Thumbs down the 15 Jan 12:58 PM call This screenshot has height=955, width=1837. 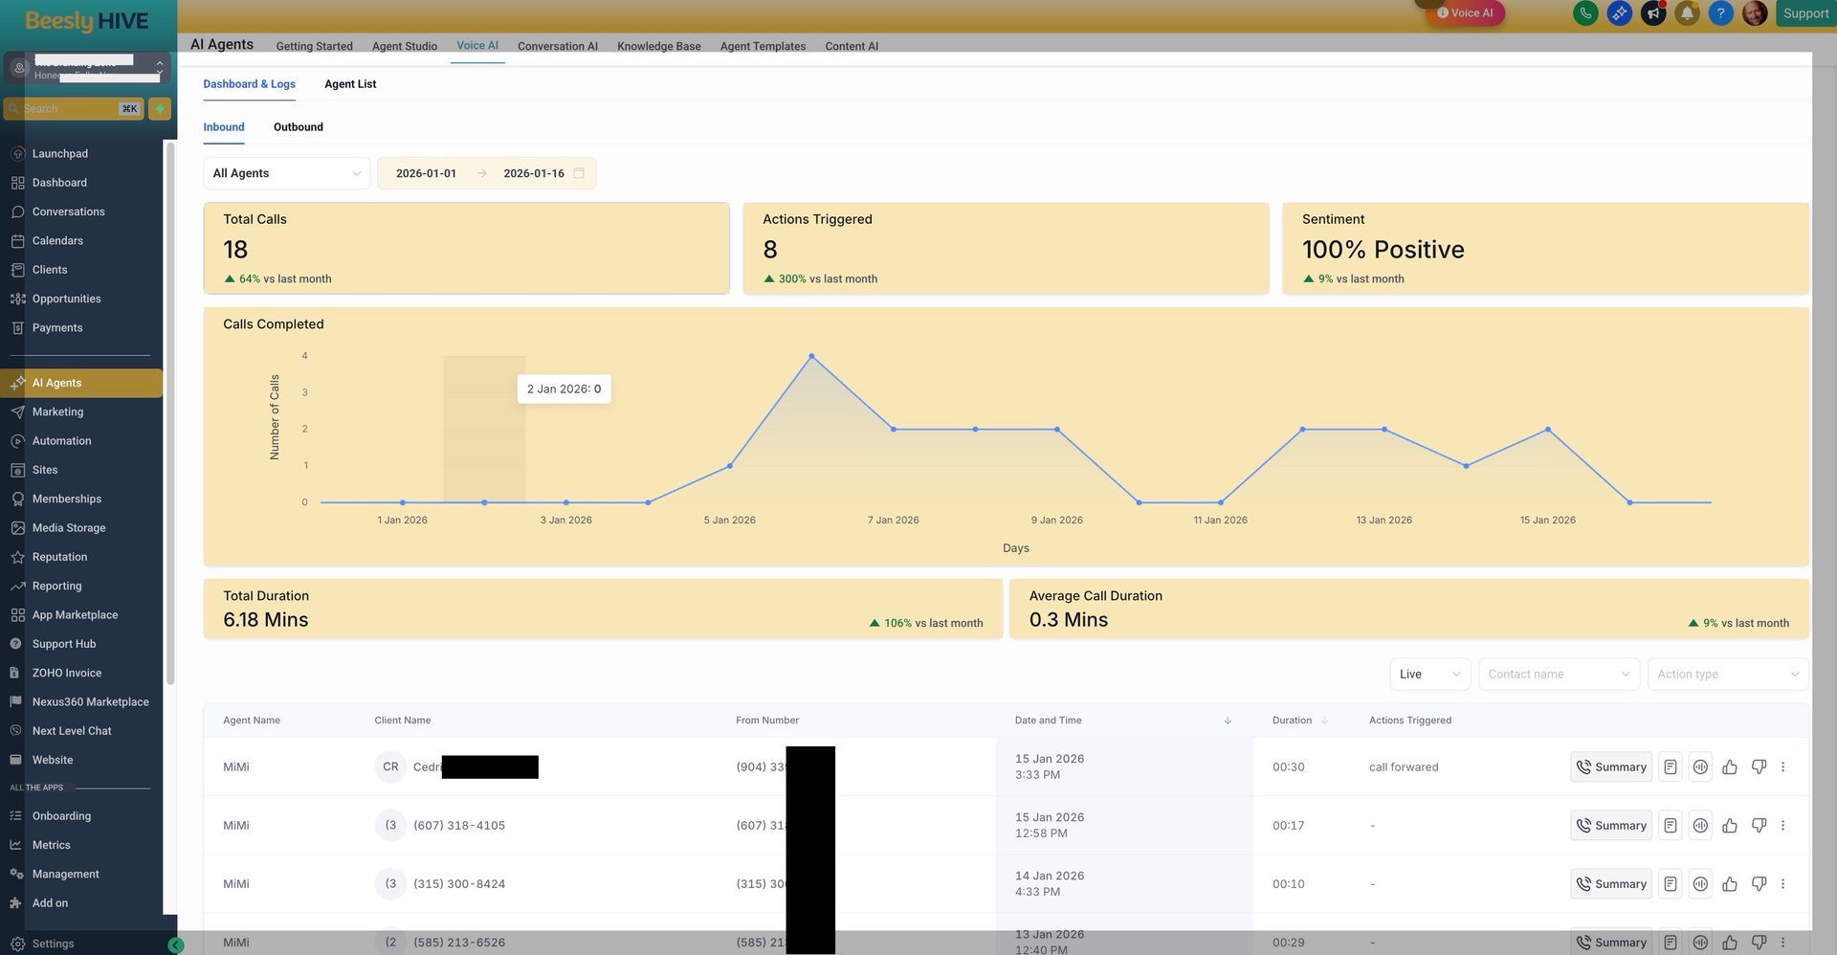[1759, 826]
